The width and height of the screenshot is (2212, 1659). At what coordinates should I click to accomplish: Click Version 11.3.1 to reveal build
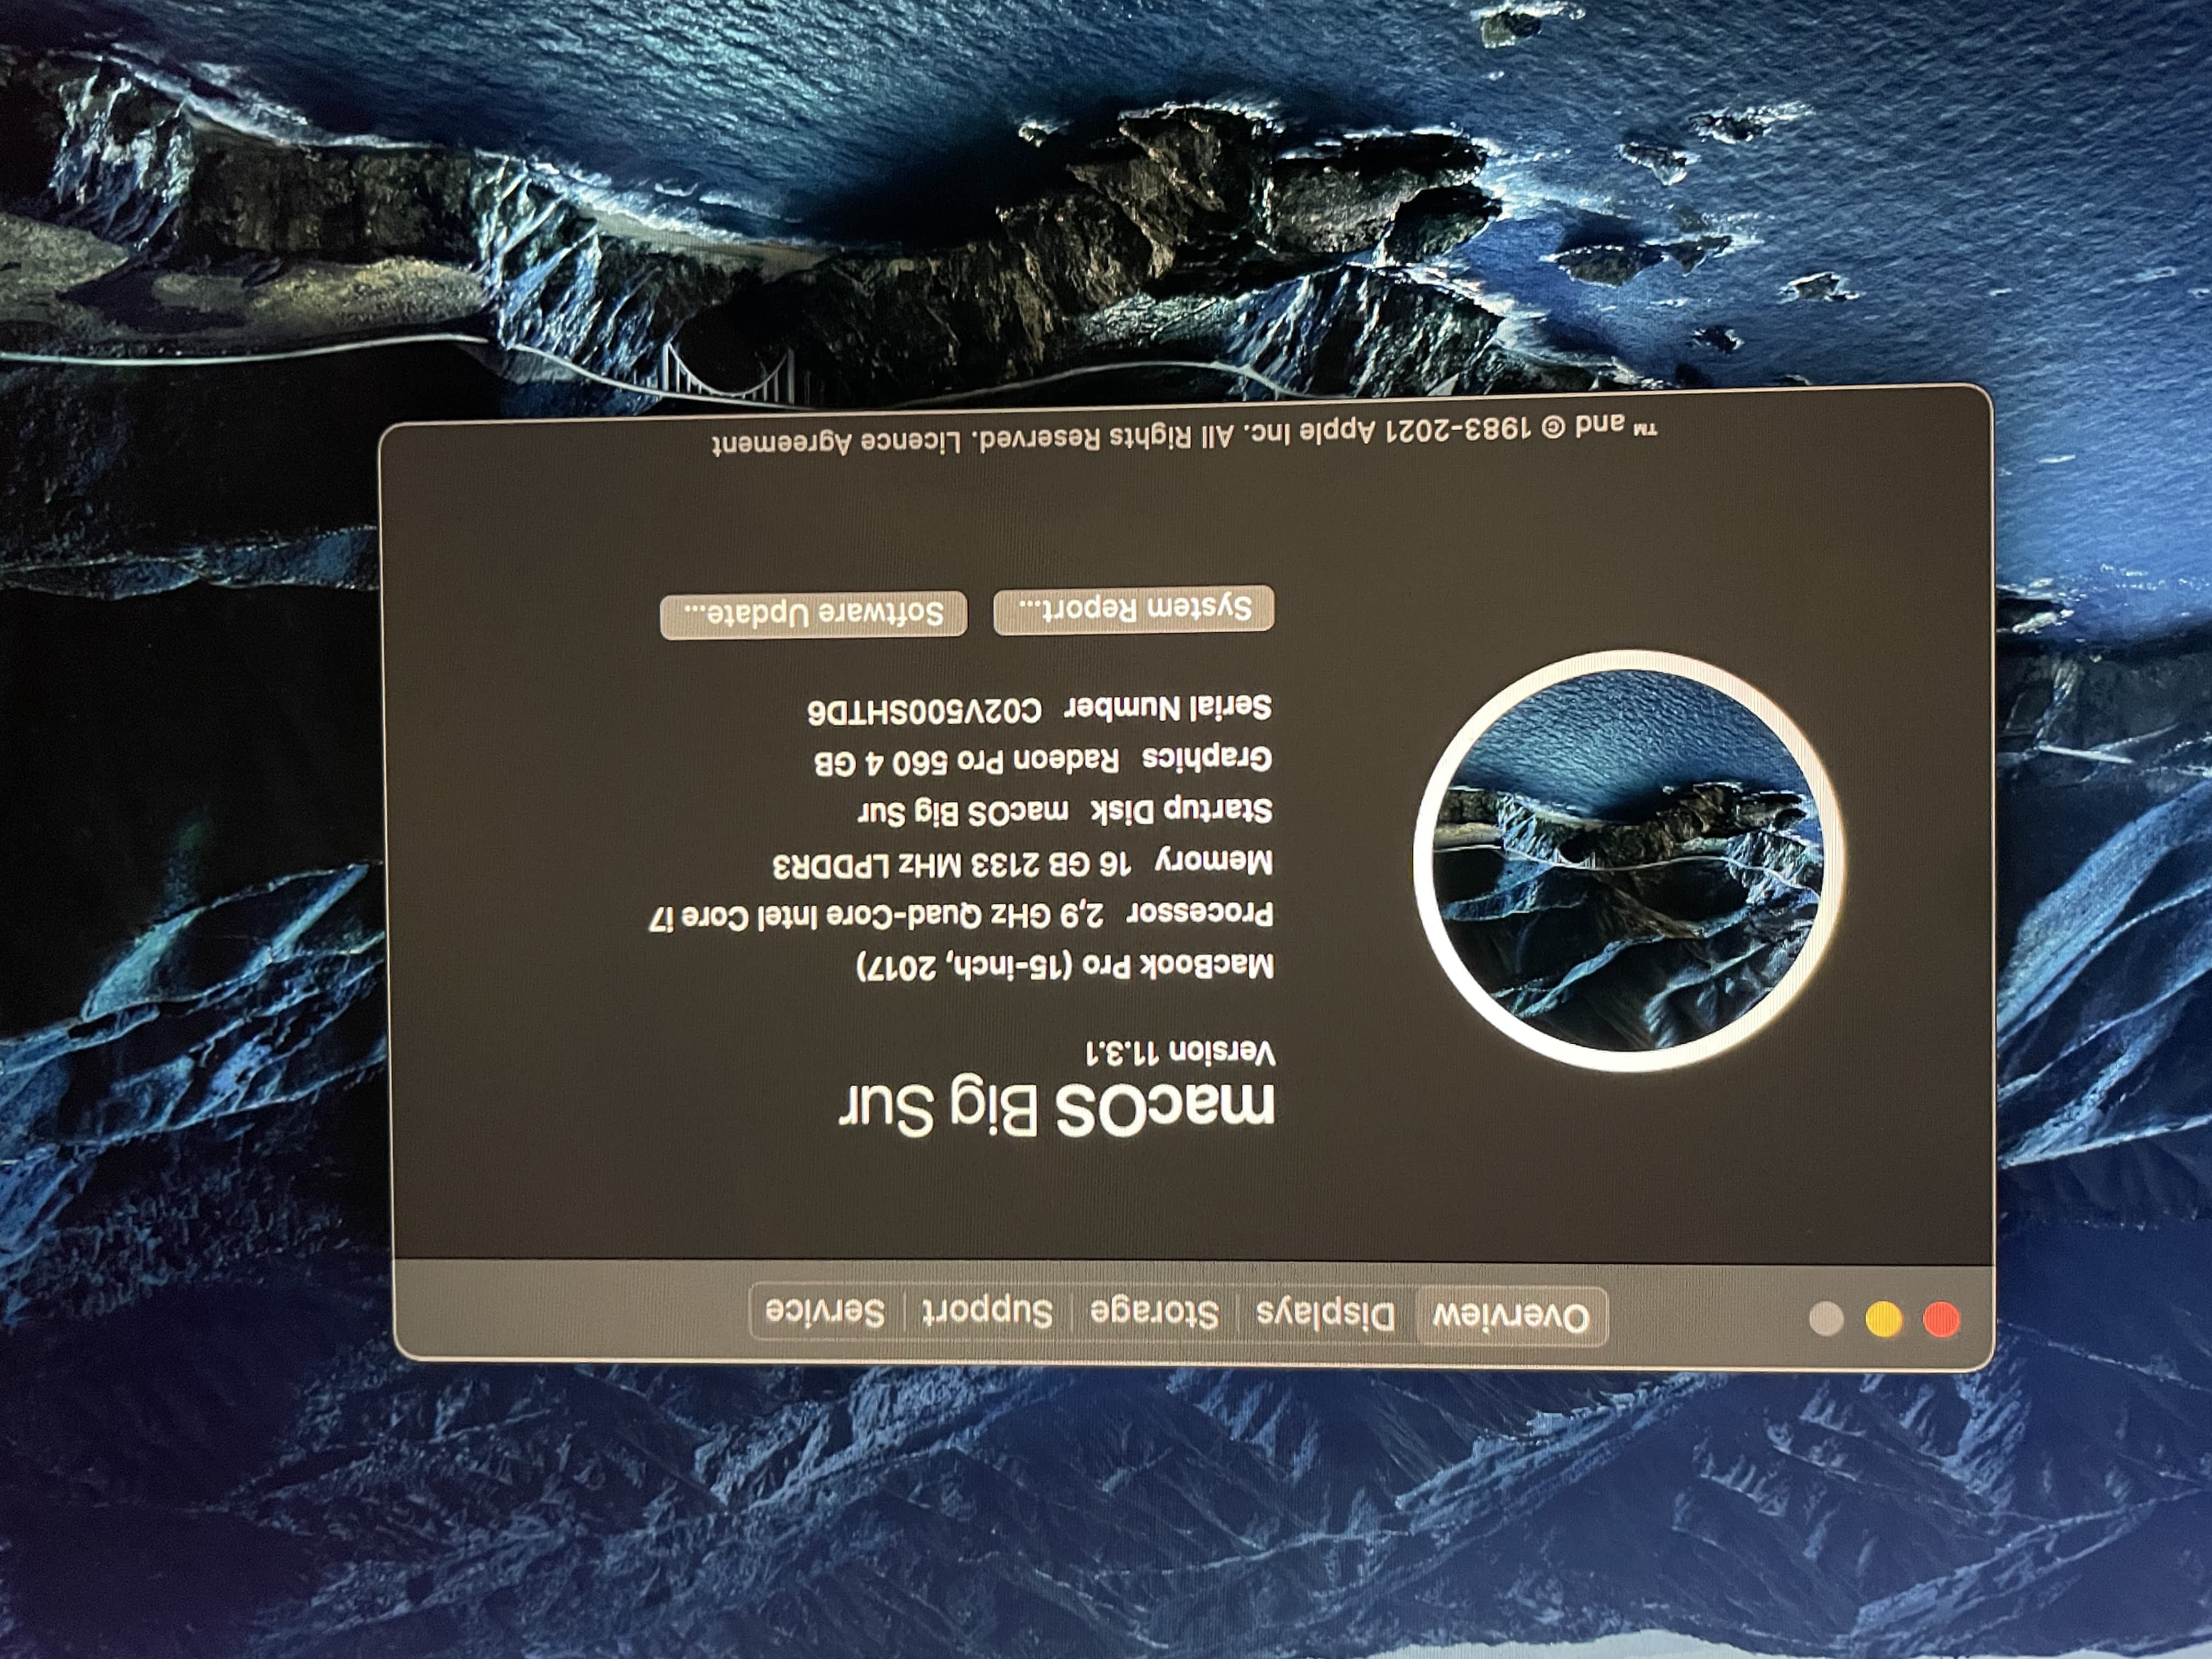coord(1180,1052)
